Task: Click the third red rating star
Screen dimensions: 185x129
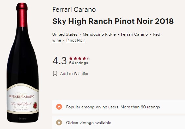Action: (x=80, y=58)
